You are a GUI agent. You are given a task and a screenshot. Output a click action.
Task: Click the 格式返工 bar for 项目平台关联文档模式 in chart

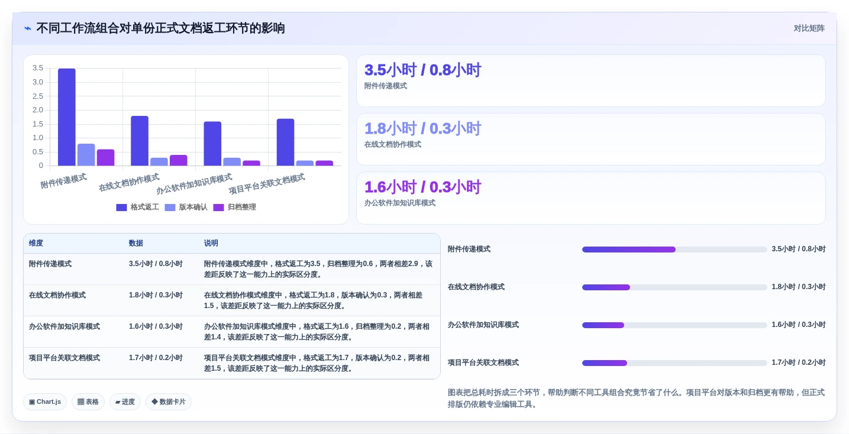285,142
